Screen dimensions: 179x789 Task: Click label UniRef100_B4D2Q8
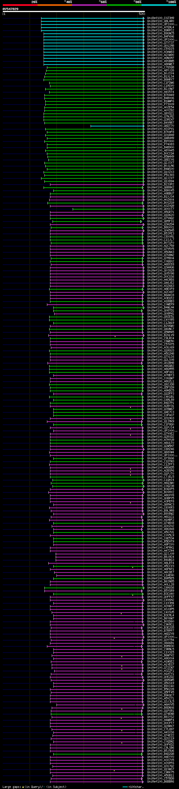tap(161, 754)
